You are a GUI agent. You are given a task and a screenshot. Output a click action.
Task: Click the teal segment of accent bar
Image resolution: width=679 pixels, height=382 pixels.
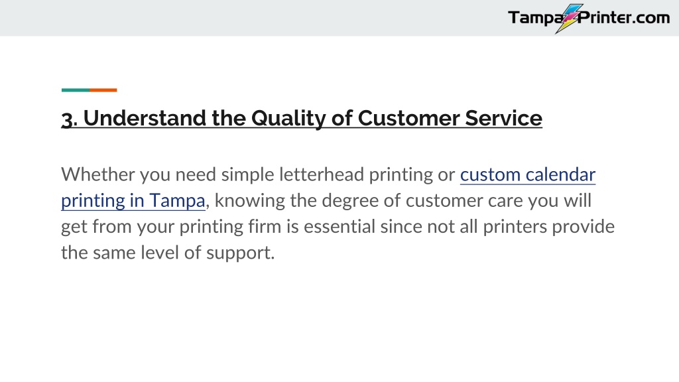pyautogui.click(x=76, y=90)
